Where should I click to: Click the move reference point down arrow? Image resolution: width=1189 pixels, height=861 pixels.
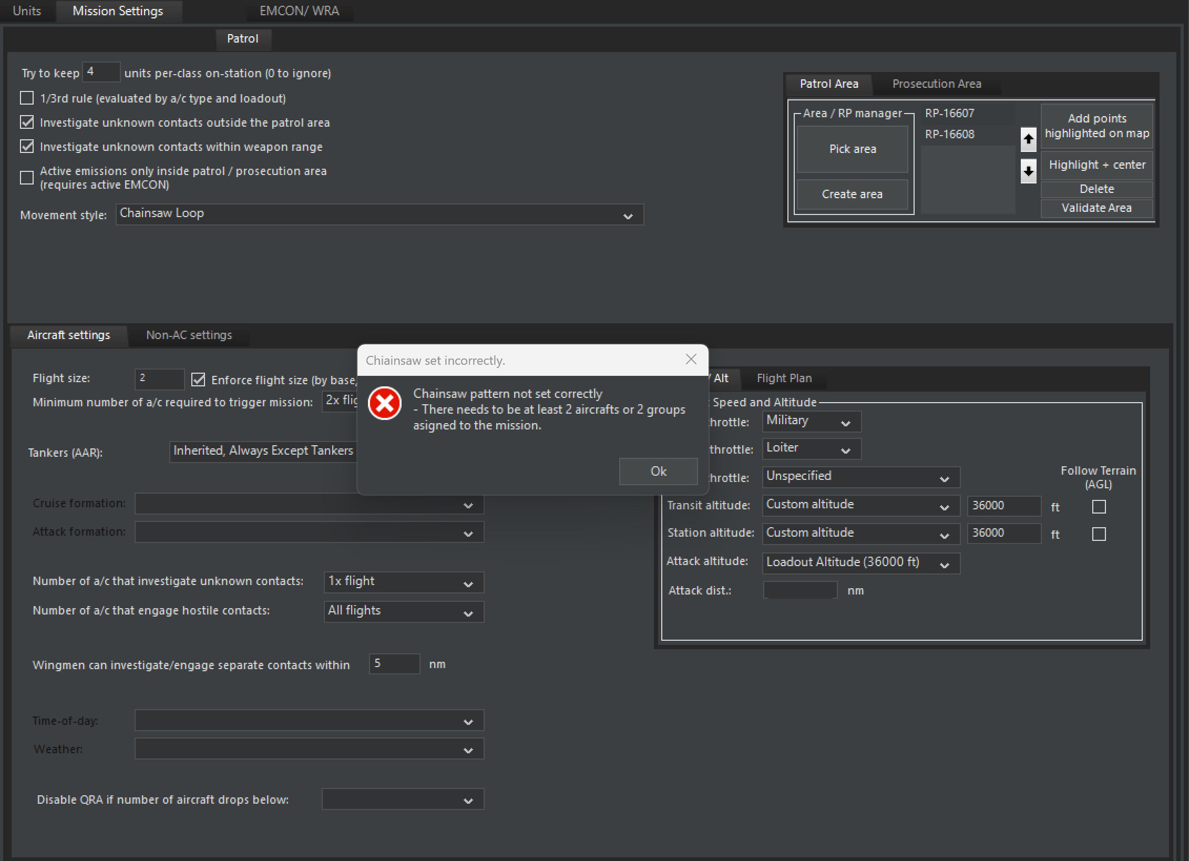click(x=1028, y=171)
